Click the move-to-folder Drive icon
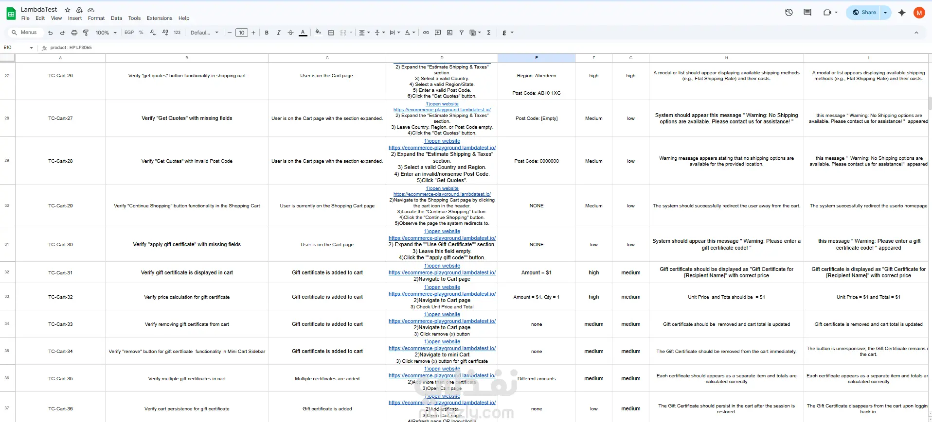 point(79,10)
